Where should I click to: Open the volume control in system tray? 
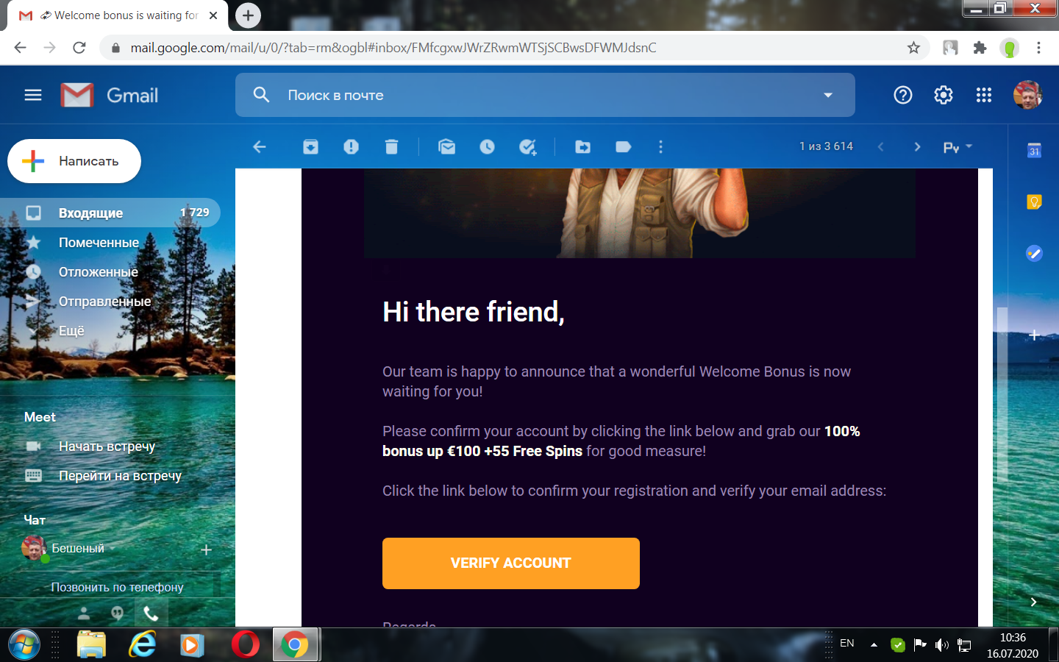941,645
